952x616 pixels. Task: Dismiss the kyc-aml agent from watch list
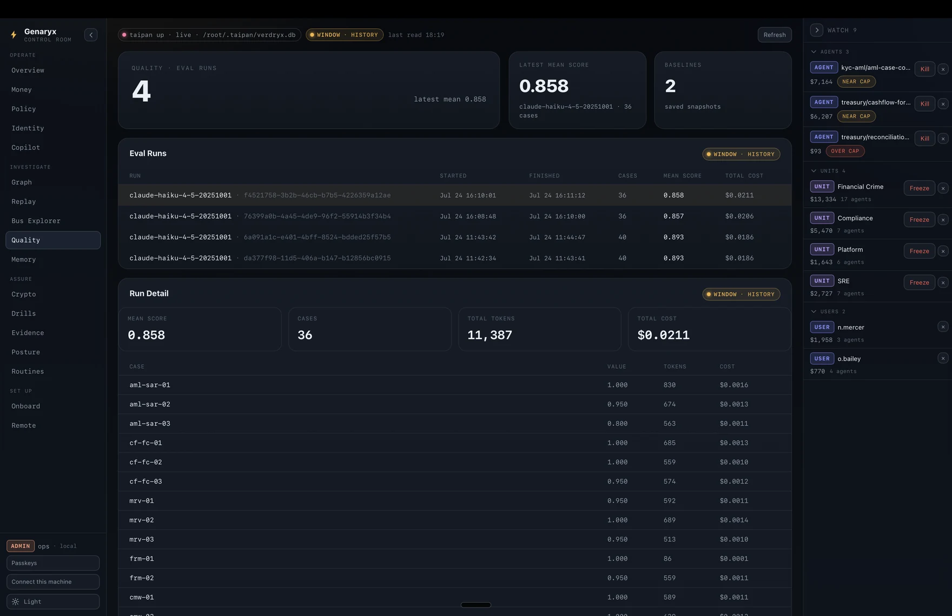point(943,69)
